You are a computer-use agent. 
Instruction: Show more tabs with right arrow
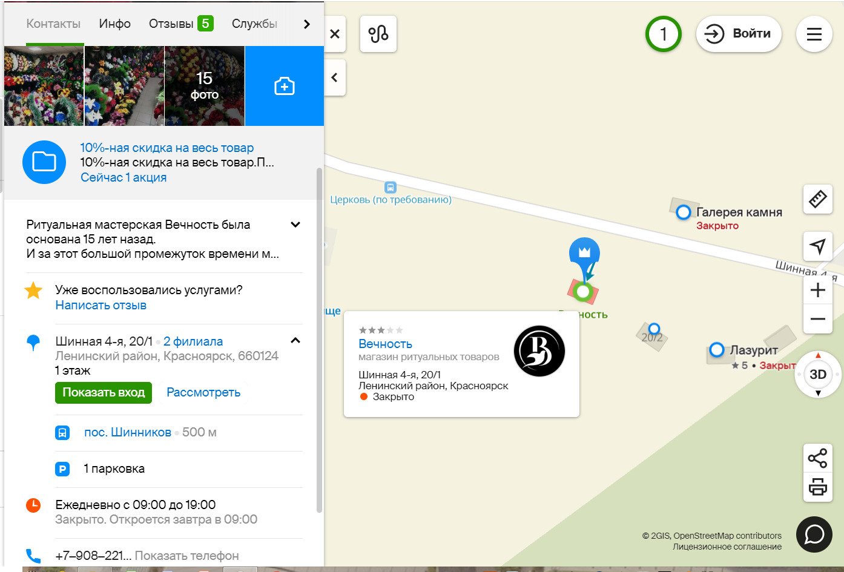(307, 24)
